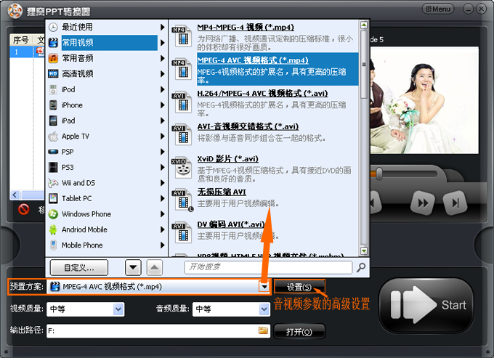494x358 pixels.
Task: Click the film clapper icon beside 常用视频
Action: coord(53,43)
